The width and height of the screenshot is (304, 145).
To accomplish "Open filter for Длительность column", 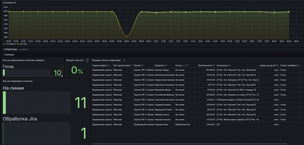I will point(214,66).
